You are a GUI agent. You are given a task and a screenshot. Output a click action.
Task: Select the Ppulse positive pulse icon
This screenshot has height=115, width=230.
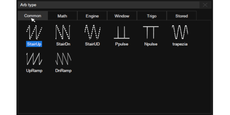click(x=122, y=32)
